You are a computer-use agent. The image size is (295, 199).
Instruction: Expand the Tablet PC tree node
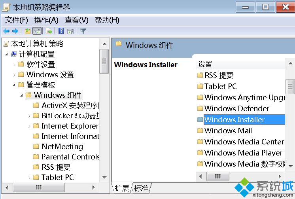(29, 177)
